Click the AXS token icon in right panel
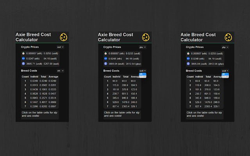This screenshot has height=156, width=250. pos(188,58)
